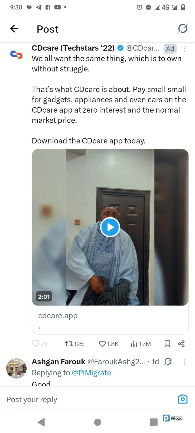Tap the Grok icon on Ashgan Farouk's reply
The height and width of the screenshot is (433, 195).
click(x=168, y=361)
